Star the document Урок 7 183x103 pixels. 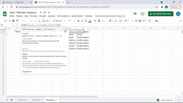click(x=41, y=12)
